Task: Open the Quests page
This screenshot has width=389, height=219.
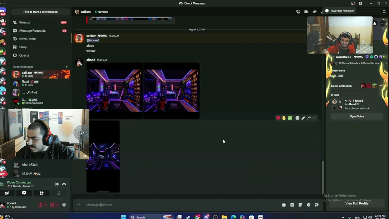Action: point(40,55)
